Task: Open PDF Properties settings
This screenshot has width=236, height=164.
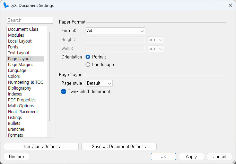Action: point(22,100)
